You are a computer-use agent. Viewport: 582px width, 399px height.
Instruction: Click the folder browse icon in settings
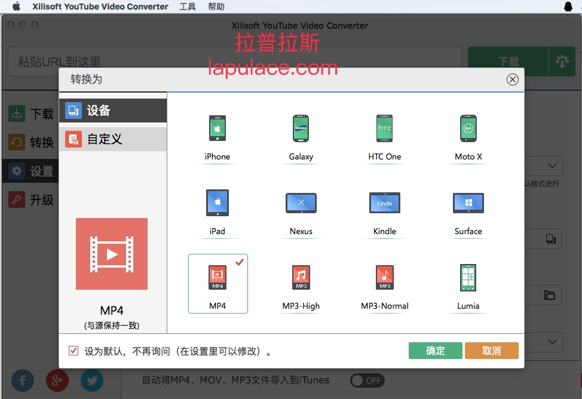(x=550, y=295)
